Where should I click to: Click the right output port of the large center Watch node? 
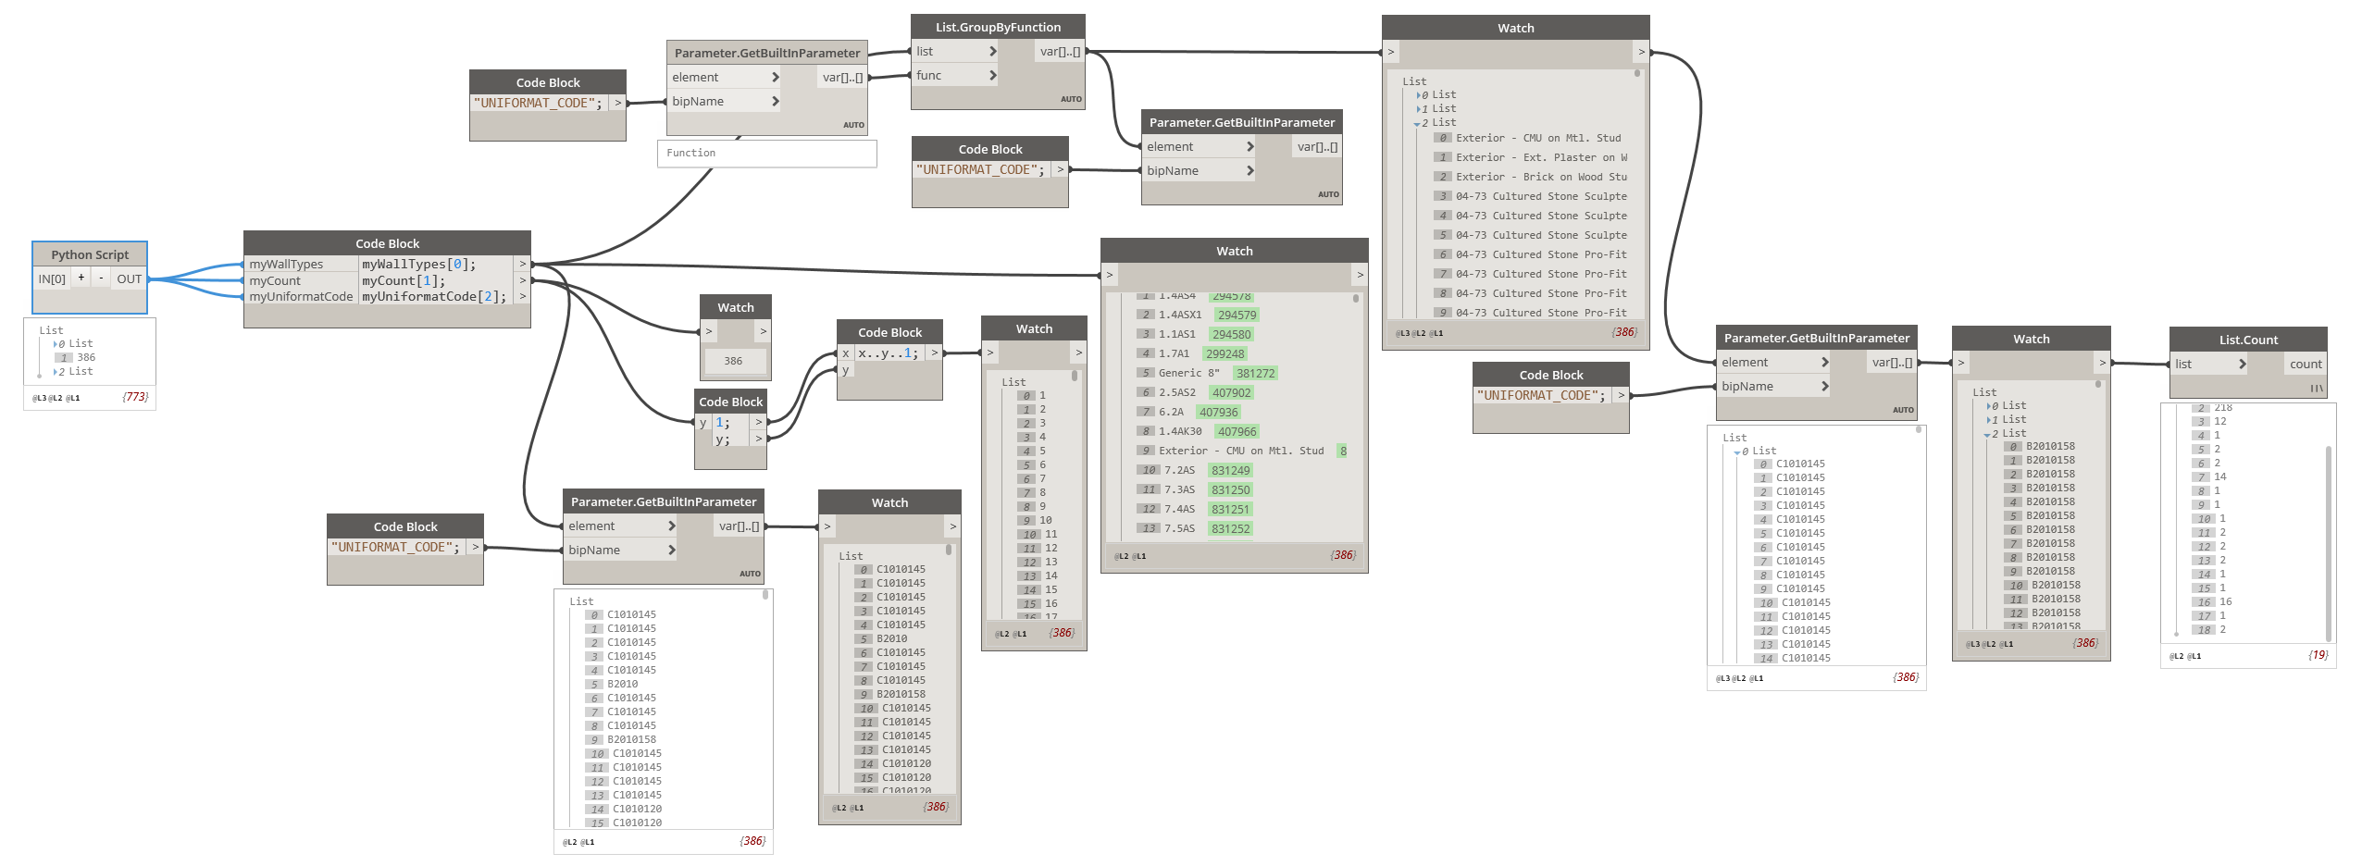pyautogui.click(x=1358, y=274)
